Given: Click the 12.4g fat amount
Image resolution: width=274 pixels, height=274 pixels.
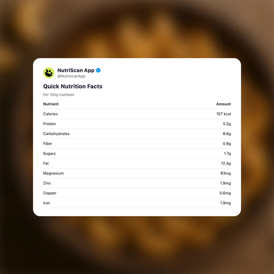Looking at the screenshot, I should 226,163.
